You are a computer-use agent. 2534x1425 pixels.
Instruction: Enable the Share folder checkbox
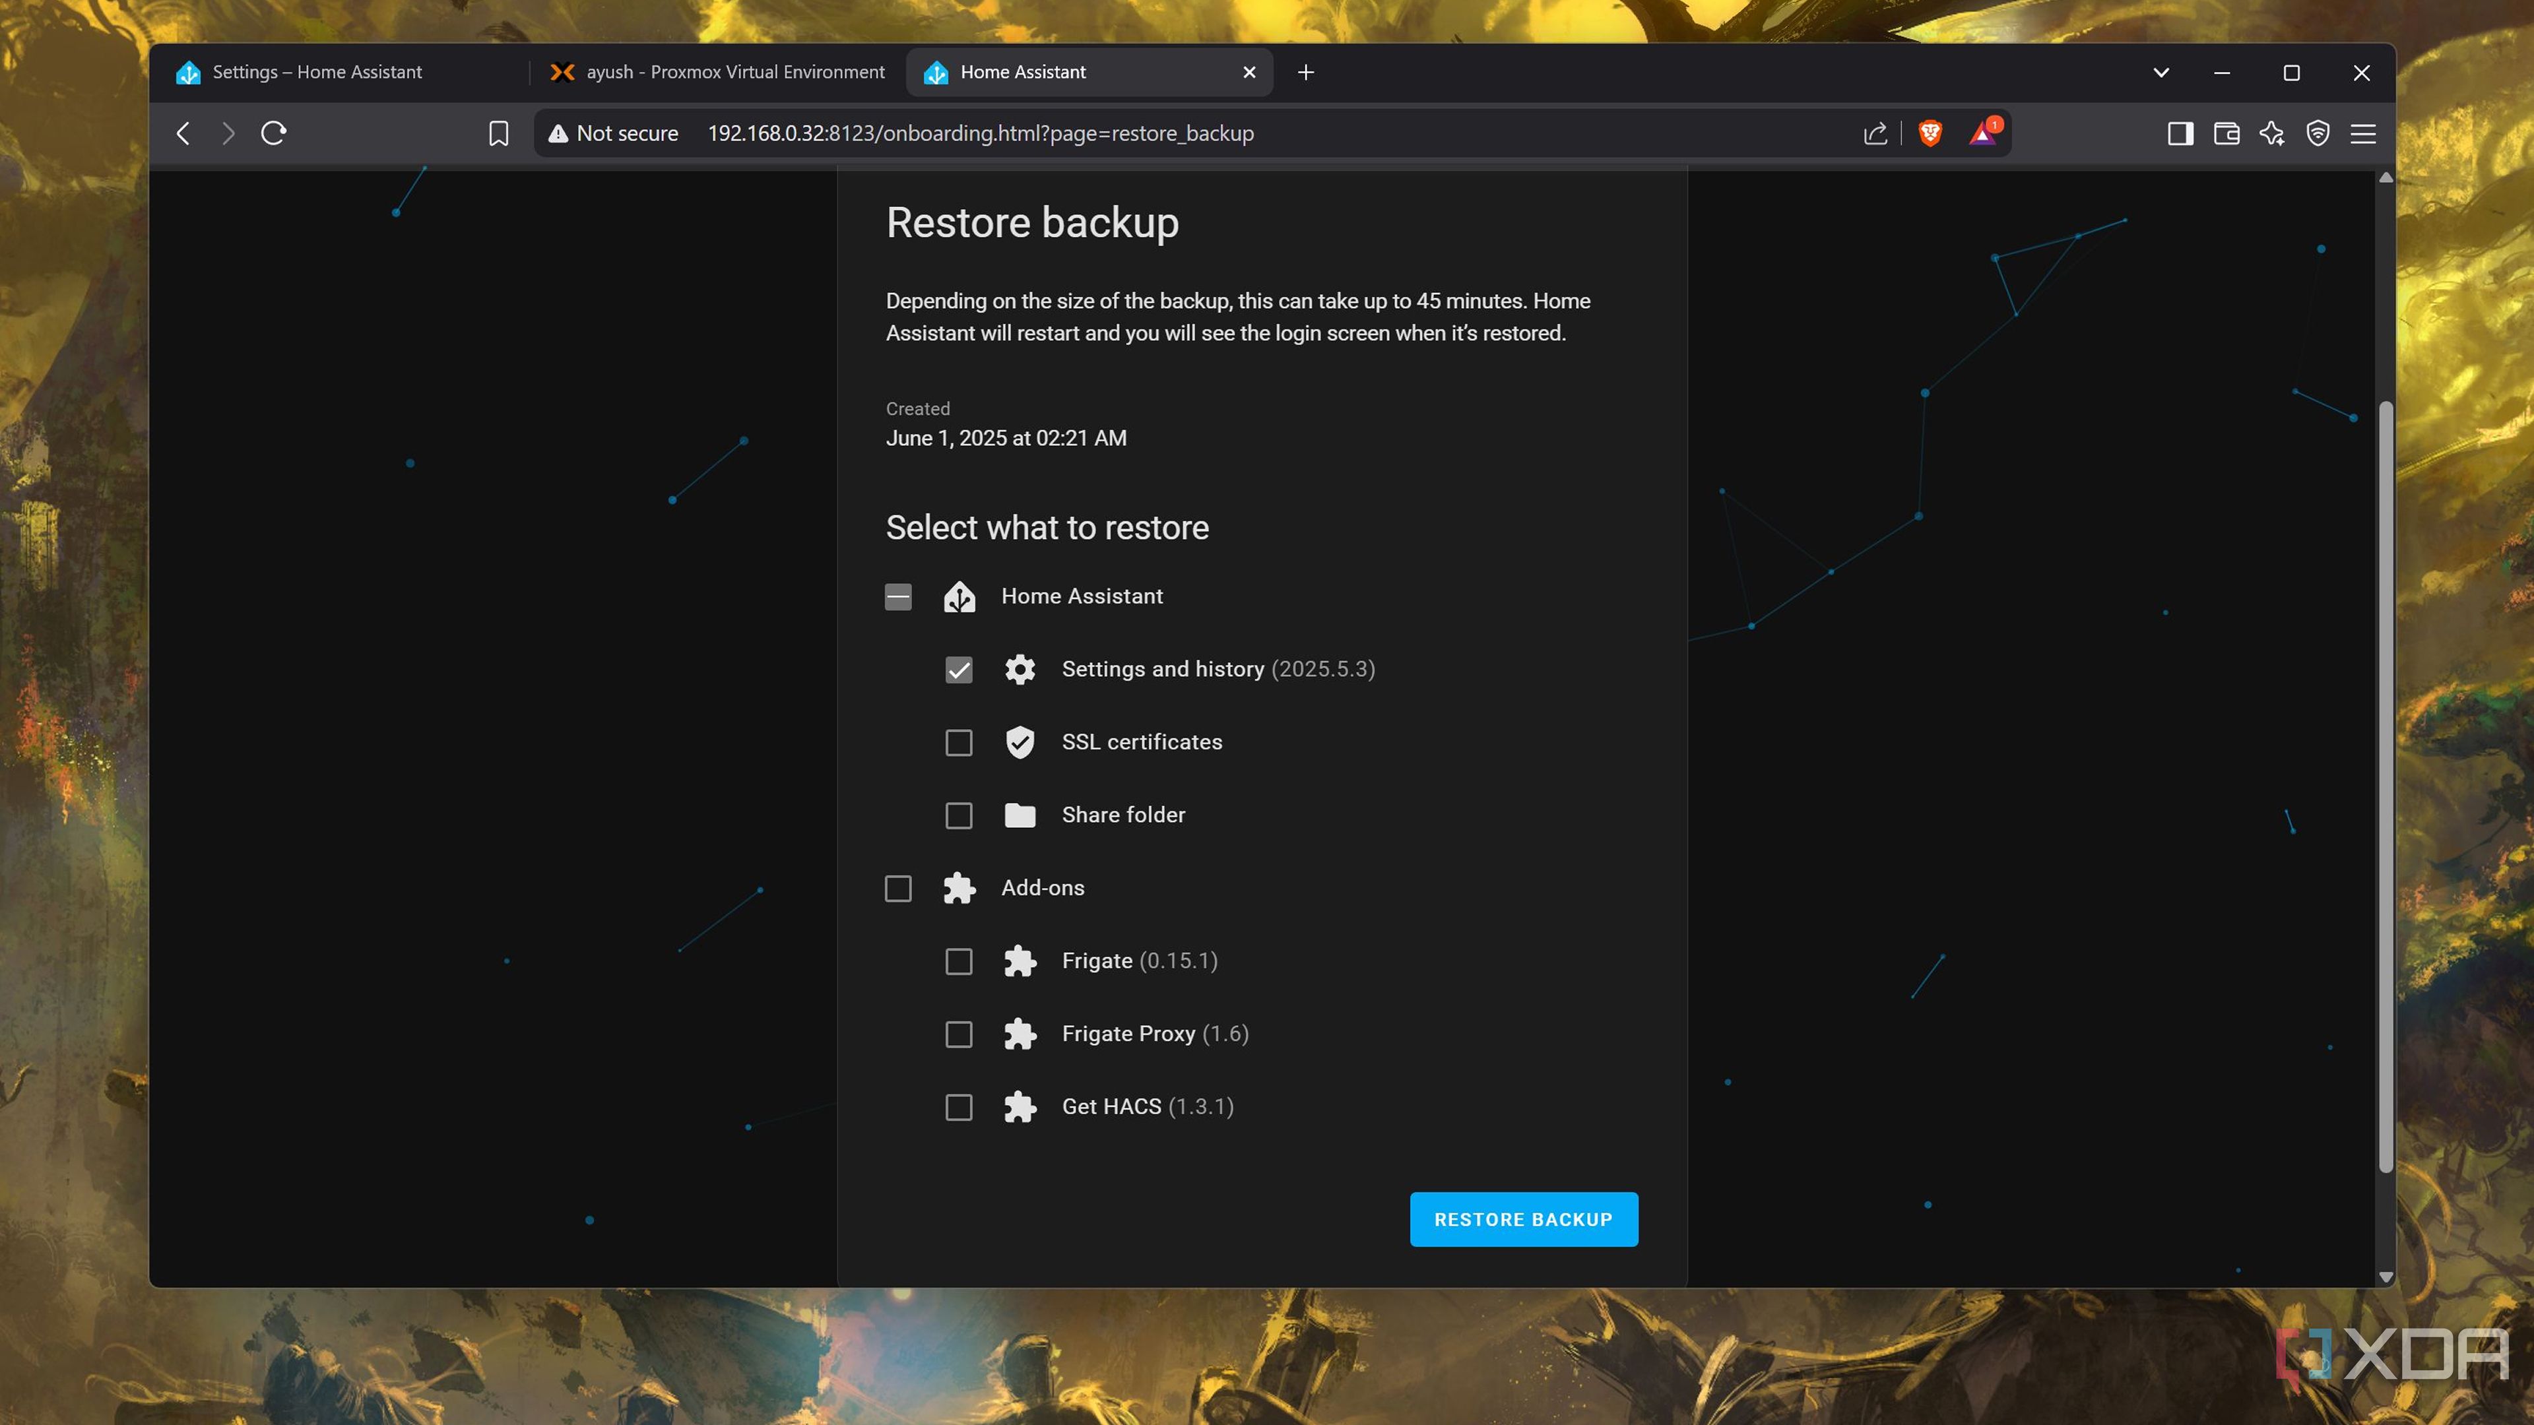tap(959, 815)
